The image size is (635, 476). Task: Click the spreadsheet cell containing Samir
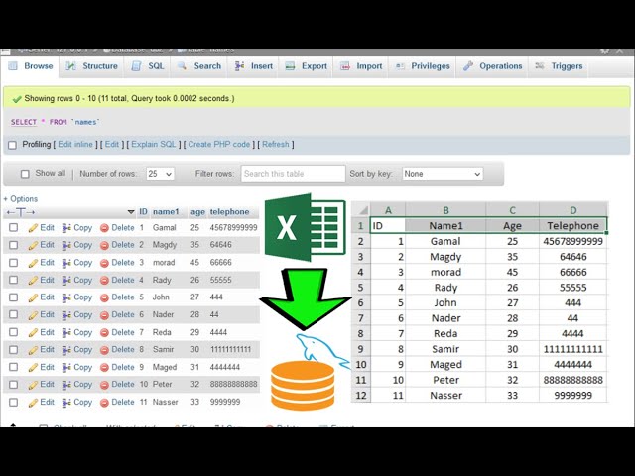click(x=445, y=349)
